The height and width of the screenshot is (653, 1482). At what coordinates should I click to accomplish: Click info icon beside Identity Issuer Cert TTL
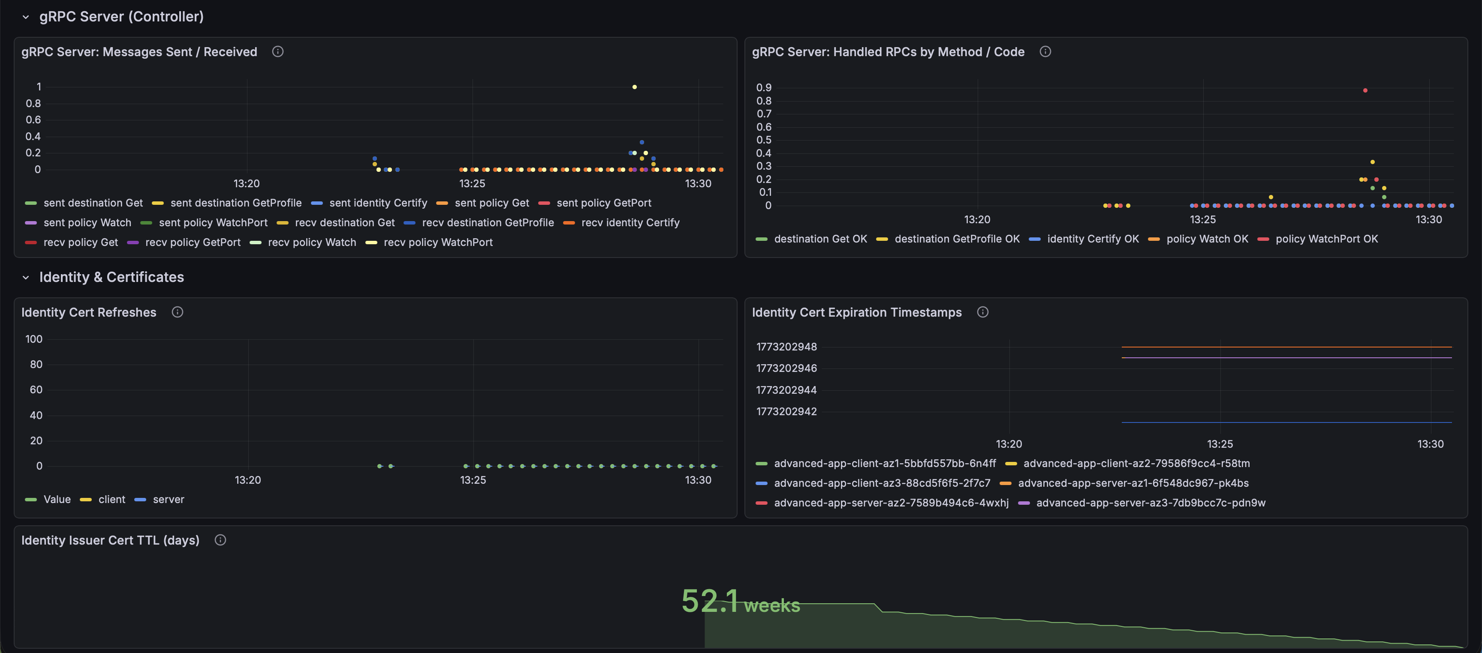tap(220, 540)
